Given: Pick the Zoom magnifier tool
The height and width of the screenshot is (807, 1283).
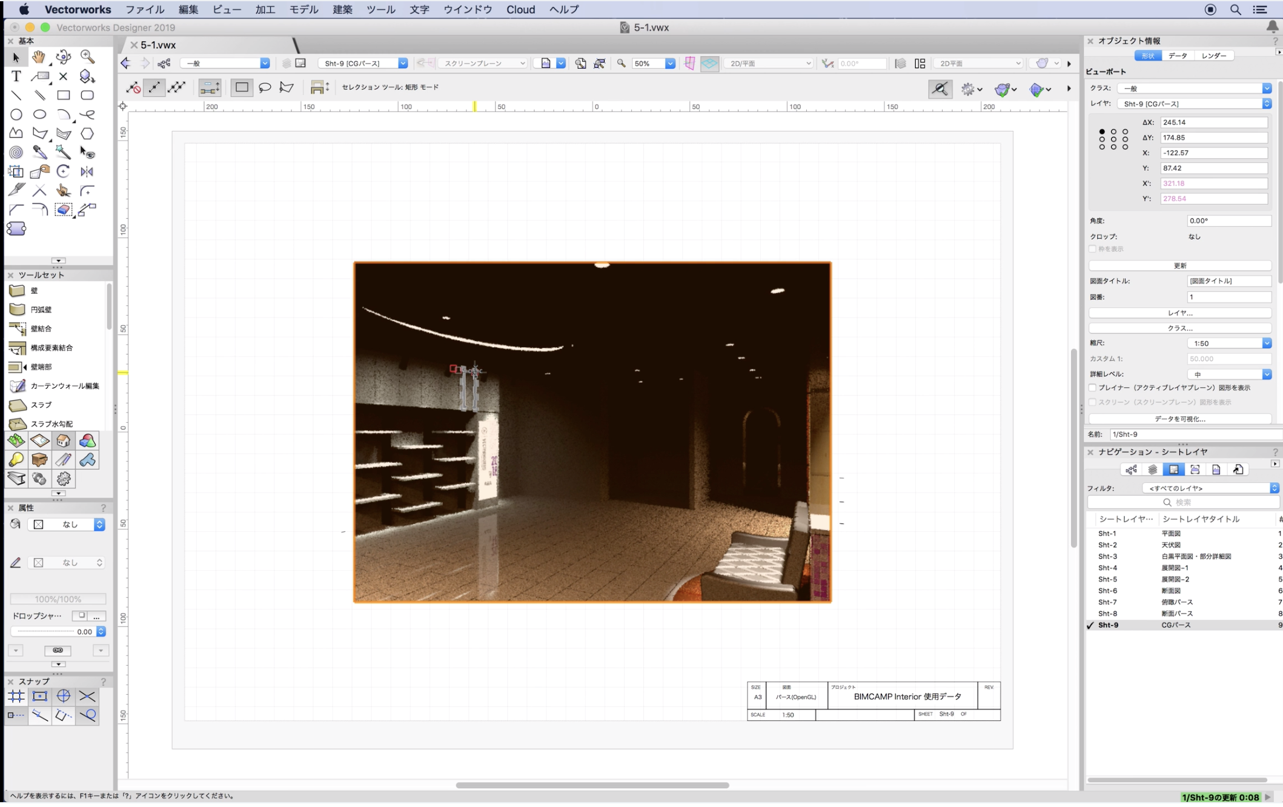Looking at the screenshot, I should coord(87,57).
